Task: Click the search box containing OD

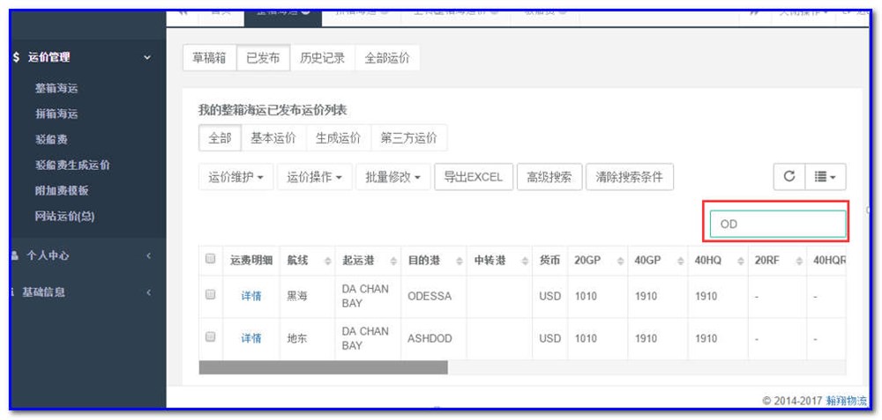Action: (x=778, y=224)
